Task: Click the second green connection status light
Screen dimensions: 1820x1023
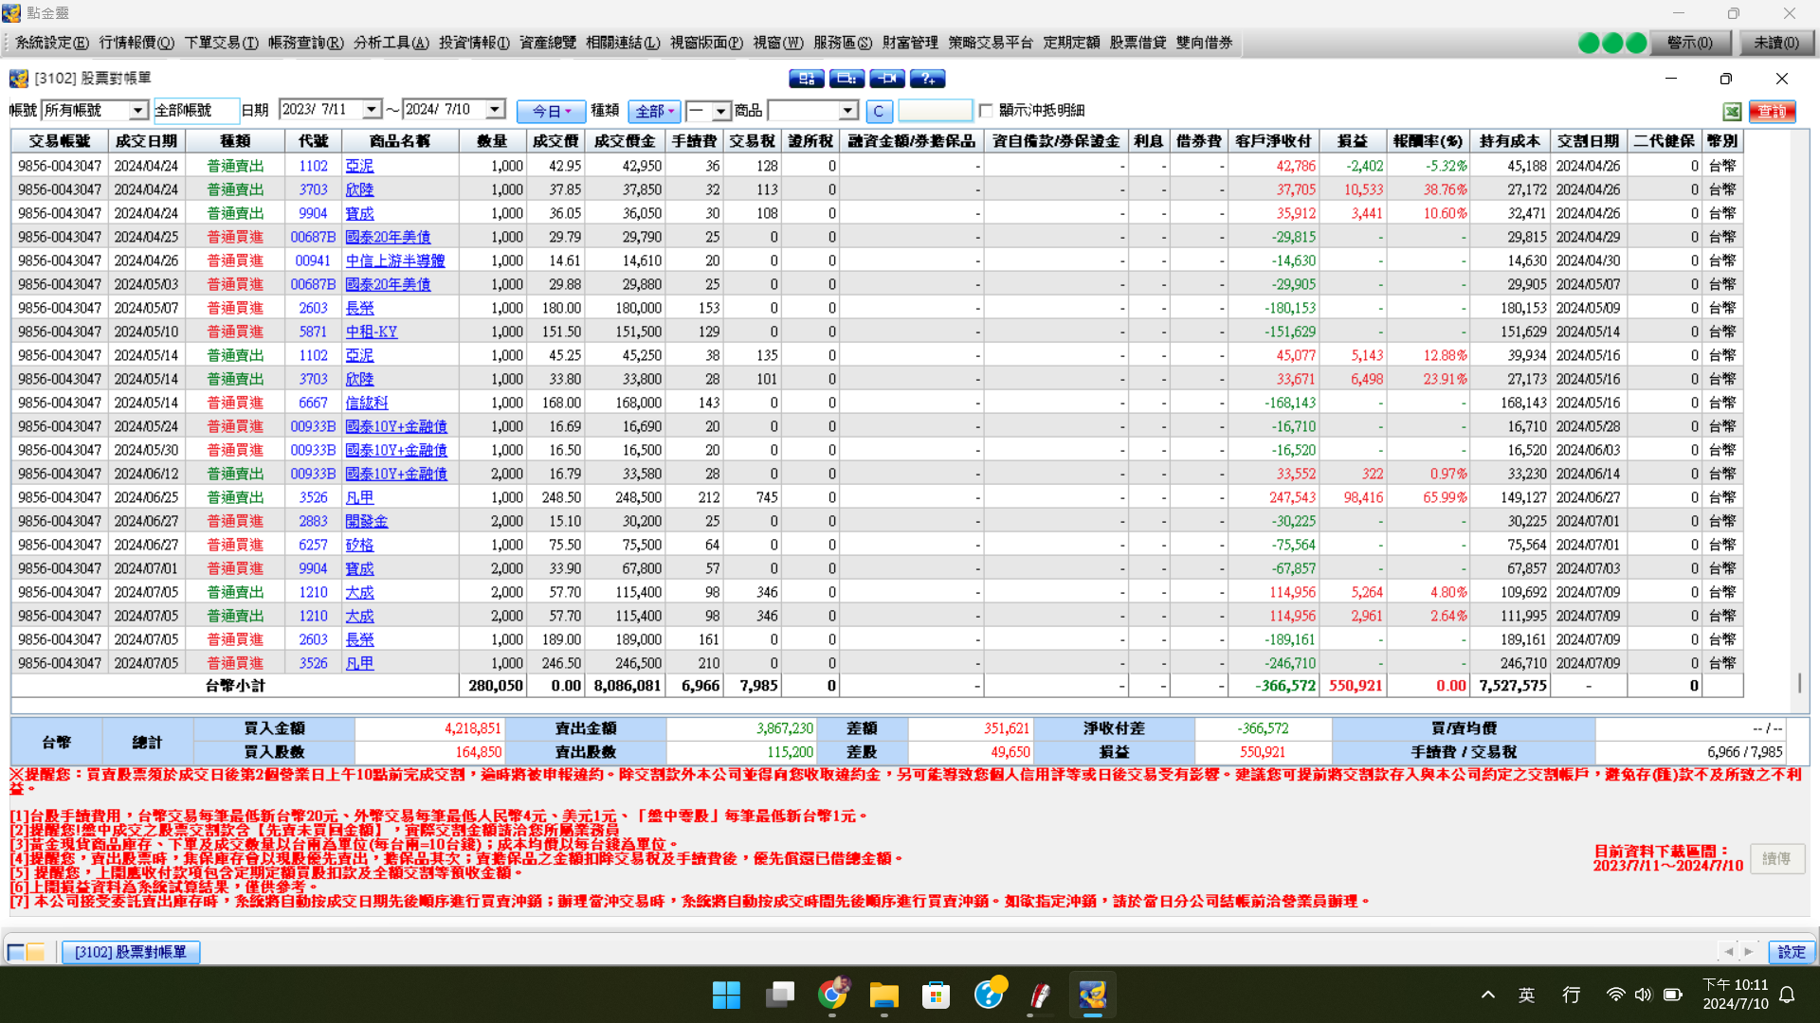Action: (x=1612, y=43)
